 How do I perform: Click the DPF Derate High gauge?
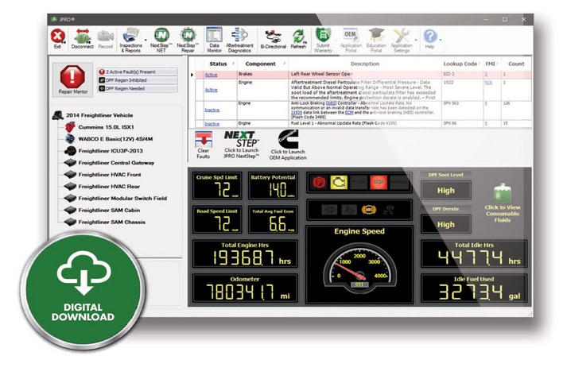coord(446,224)
